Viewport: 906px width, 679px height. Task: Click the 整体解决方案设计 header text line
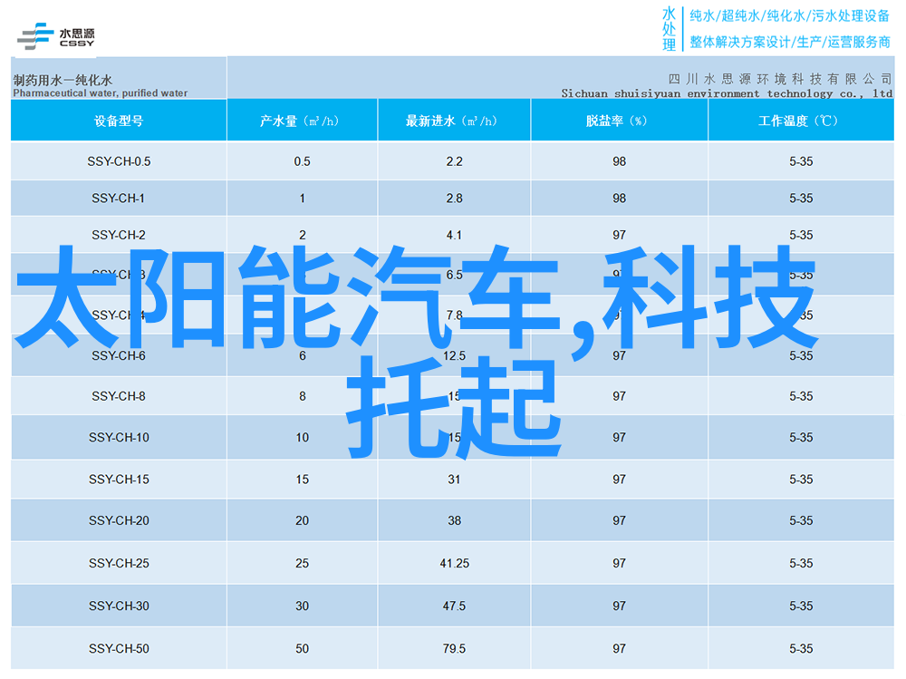789,42
